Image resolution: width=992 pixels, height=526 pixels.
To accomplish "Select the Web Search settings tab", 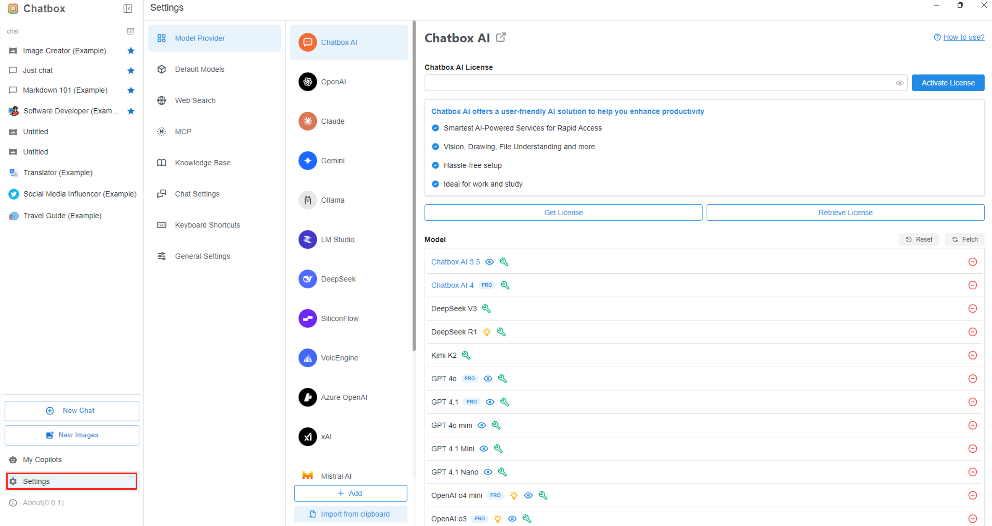I will pos(214,100).
